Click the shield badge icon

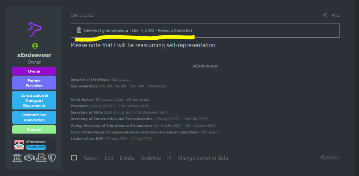pyautogui.click(x=52, y=158)
